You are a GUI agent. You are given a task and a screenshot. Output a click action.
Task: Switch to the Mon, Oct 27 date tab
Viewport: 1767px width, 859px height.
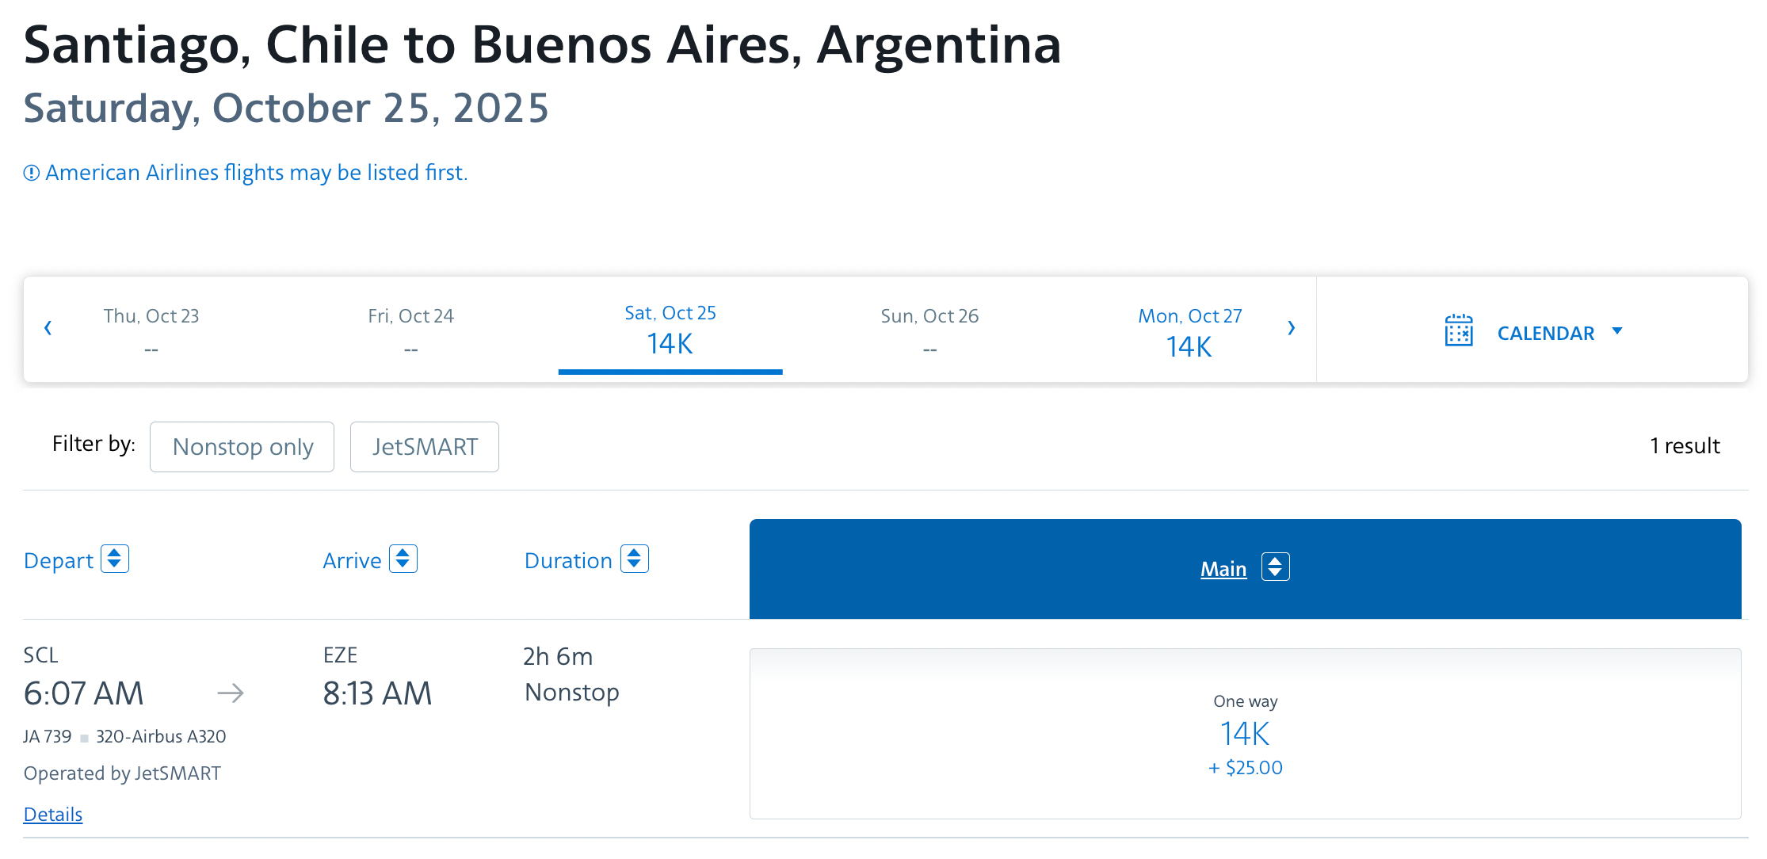click(1189, 330)
